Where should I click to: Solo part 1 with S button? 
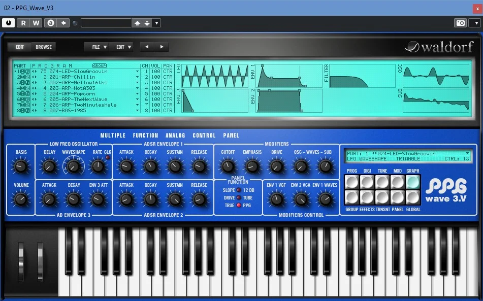pos(28,72)
